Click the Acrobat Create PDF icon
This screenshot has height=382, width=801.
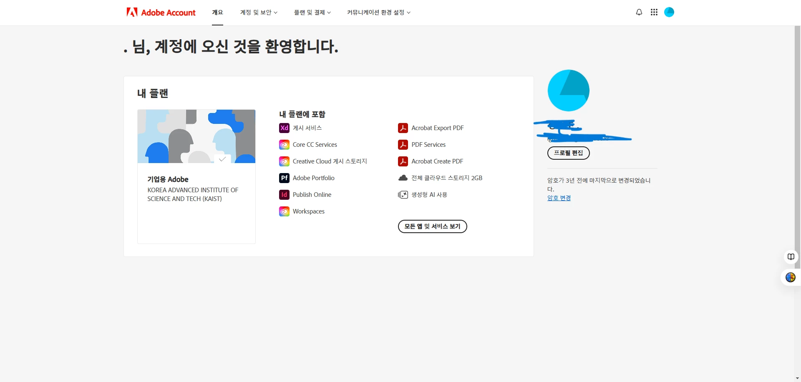point(403,161)
